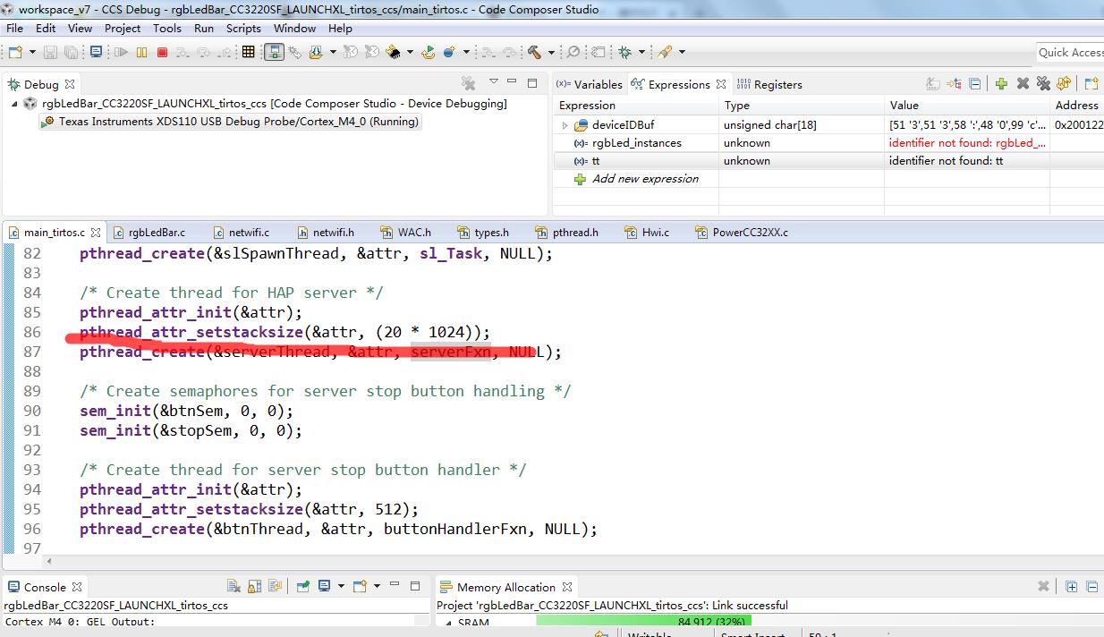
Task: Open Debug view menu triangle
Action: 493,82
